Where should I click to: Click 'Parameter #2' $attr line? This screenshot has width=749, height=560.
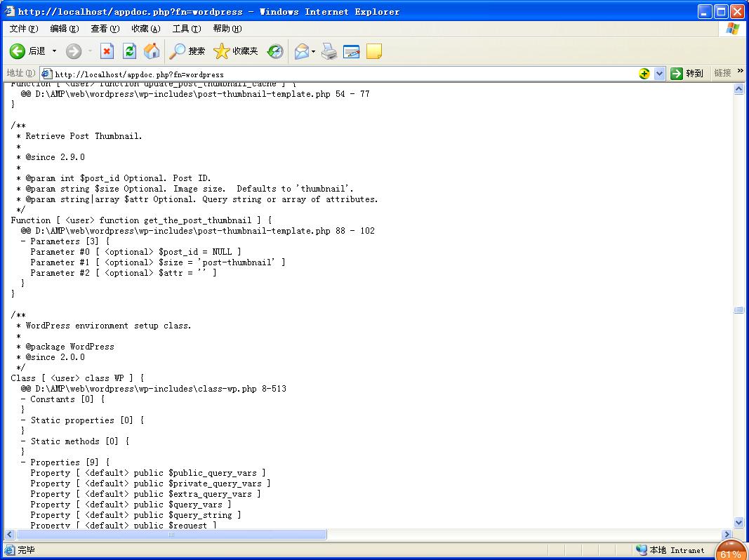click(x=124, y=273)
